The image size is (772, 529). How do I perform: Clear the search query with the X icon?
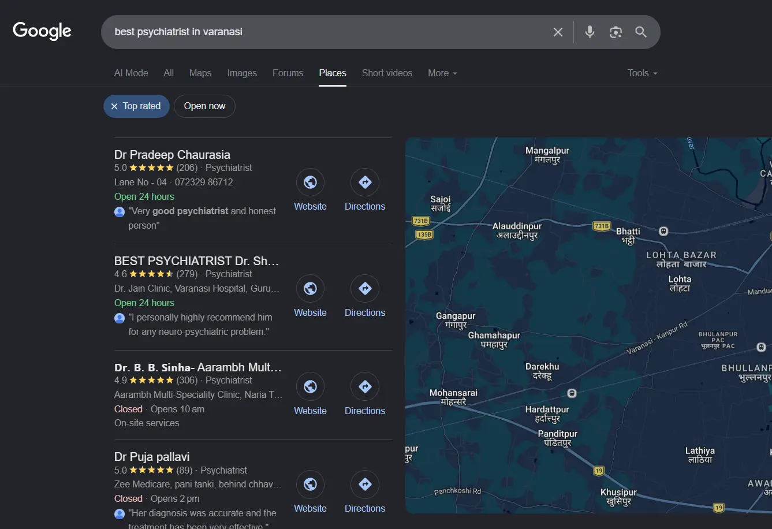pos(558,32)
